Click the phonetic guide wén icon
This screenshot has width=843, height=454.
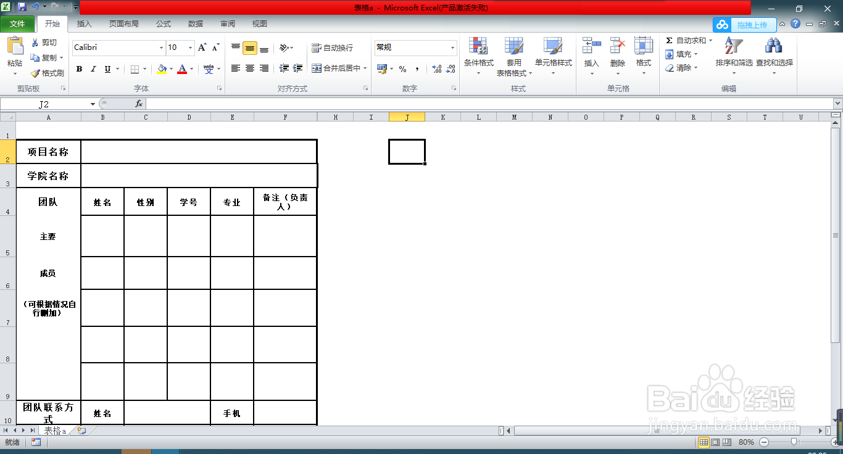[209, 69]
